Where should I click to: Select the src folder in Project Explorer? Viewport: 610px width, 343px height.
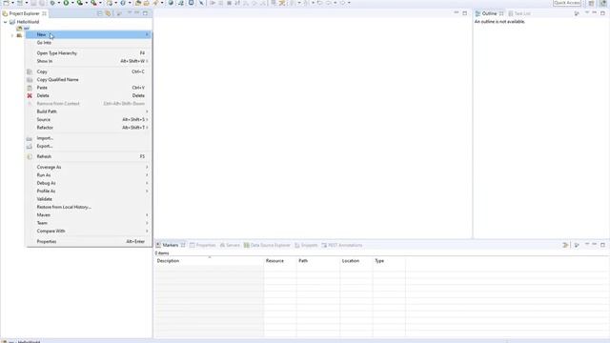(x=26, y=29)
